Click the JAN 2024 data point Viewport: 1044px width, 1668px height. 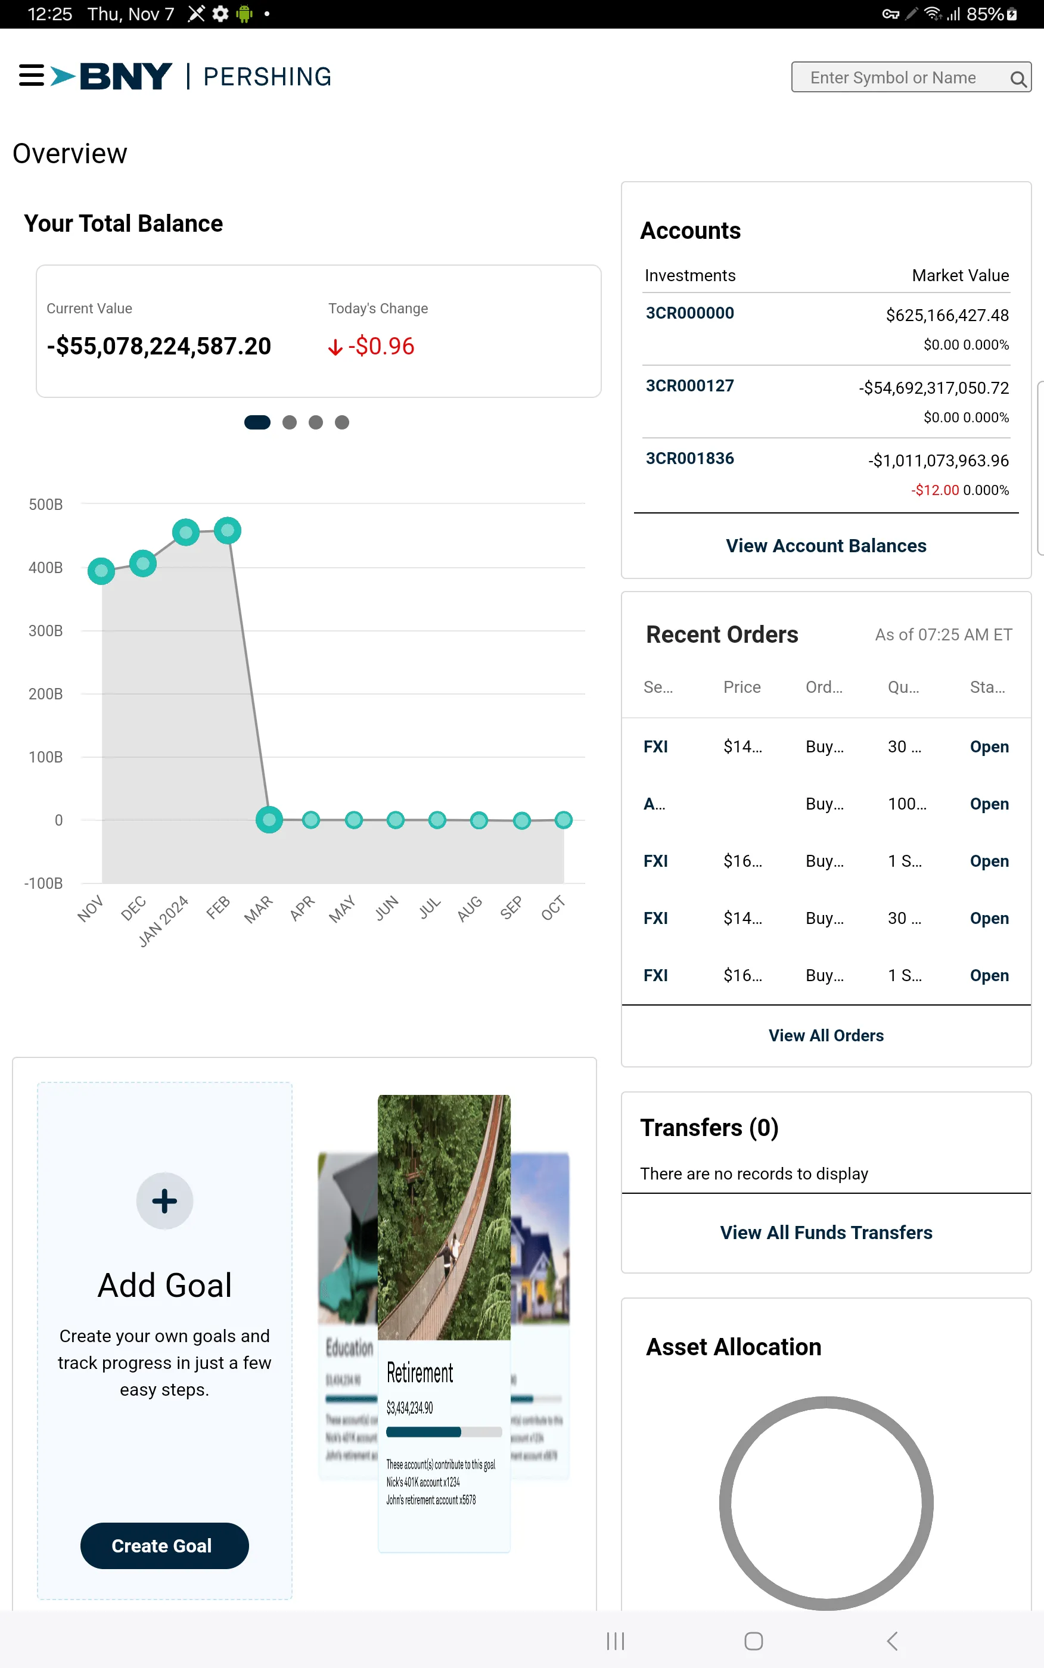186,532
